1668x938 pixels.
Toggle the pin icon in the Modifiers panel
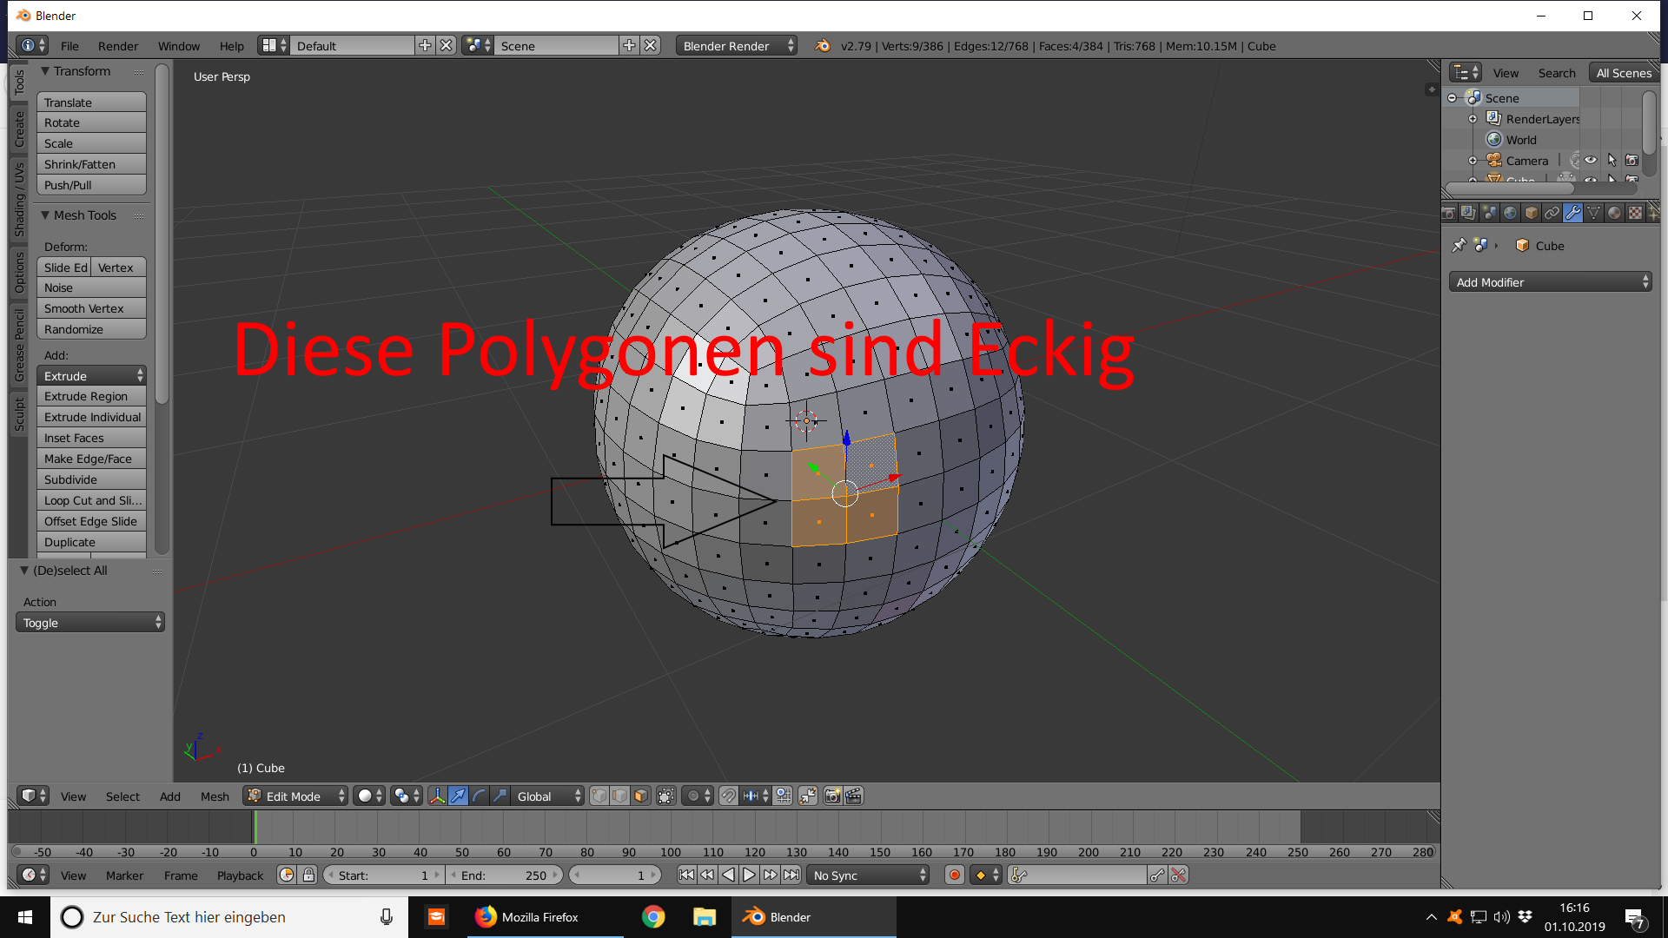click(1459, 246)
